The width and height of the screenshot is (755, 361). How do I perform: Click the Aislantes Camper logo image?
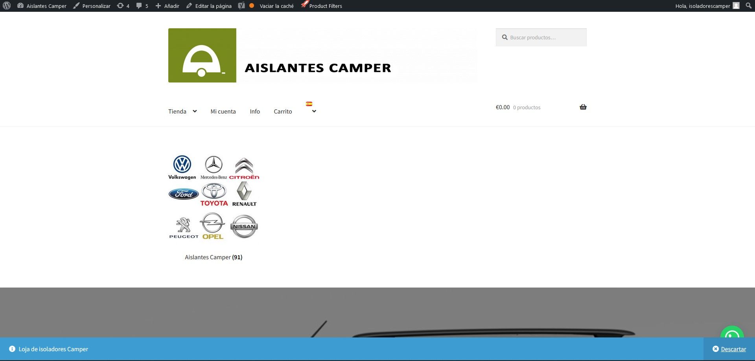[322, 55]
